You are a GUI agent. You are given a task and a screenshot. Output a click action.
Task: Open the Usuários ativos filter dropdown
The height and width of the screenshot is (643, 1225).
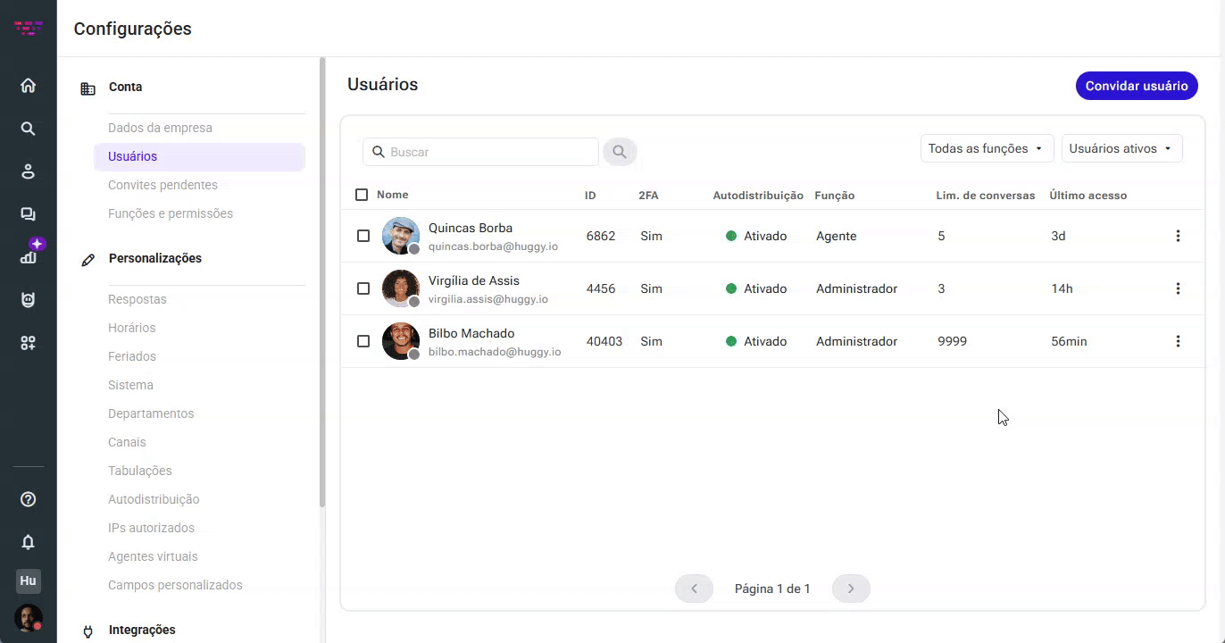[x=1121, y=148]
